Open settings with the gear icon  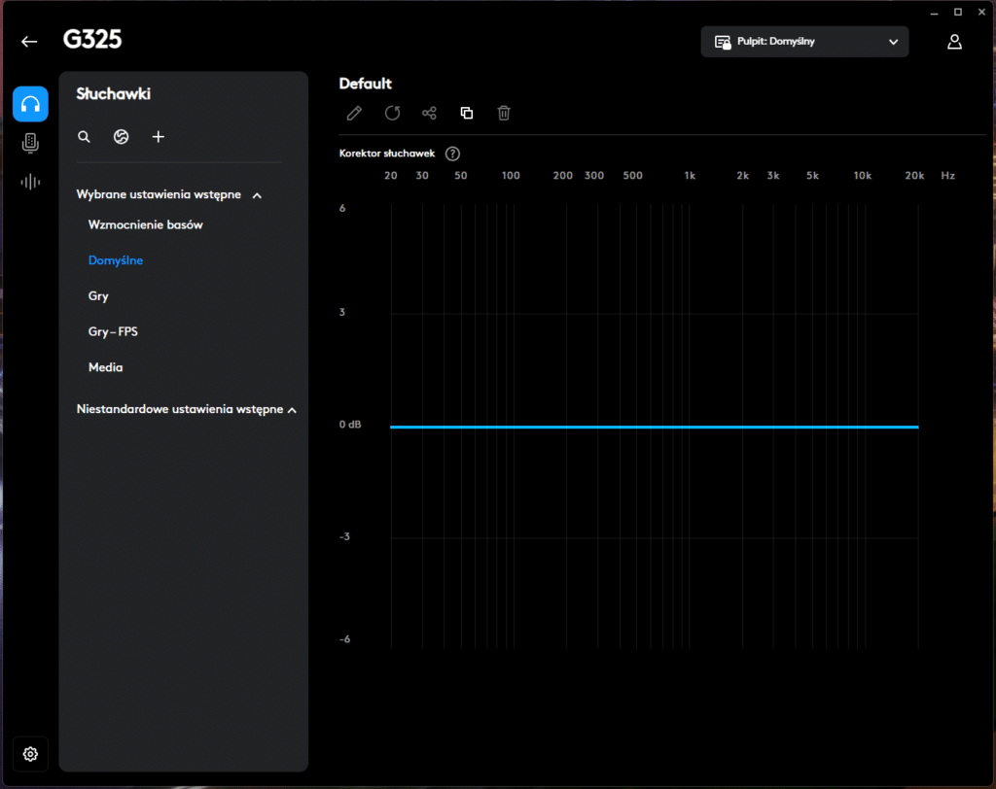pyautogui.click(x=30, y=754)
